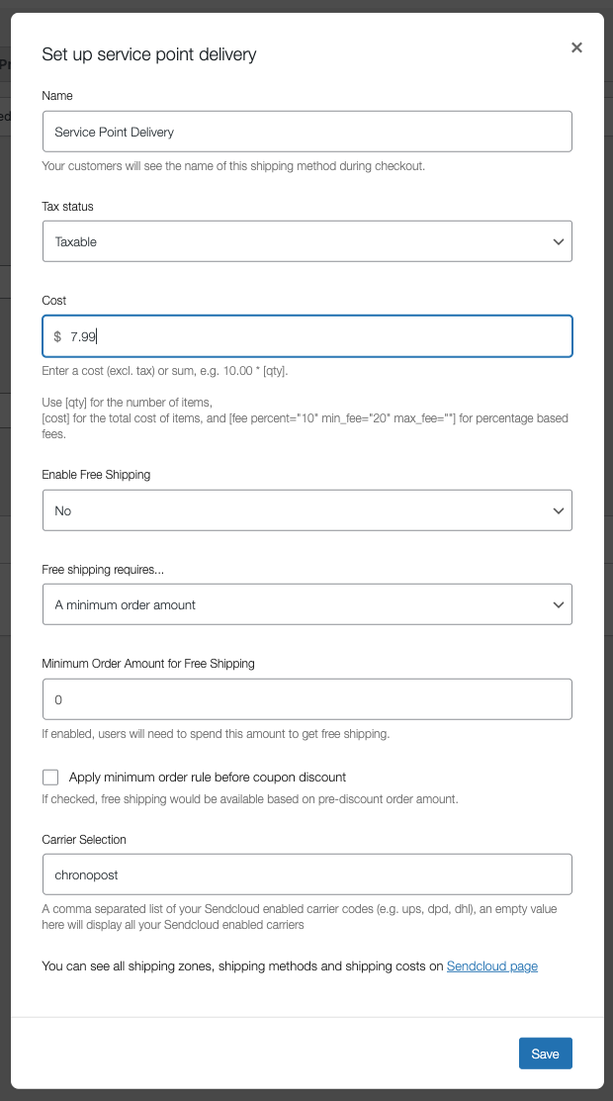Click the Minimum Order Amount field showing 0

click(307, 699)
